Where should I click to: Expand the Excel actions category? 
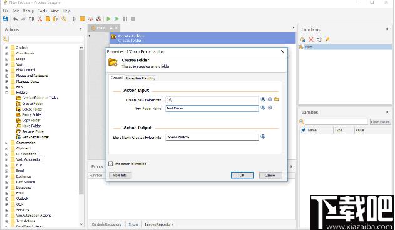[x=6, y=193]
